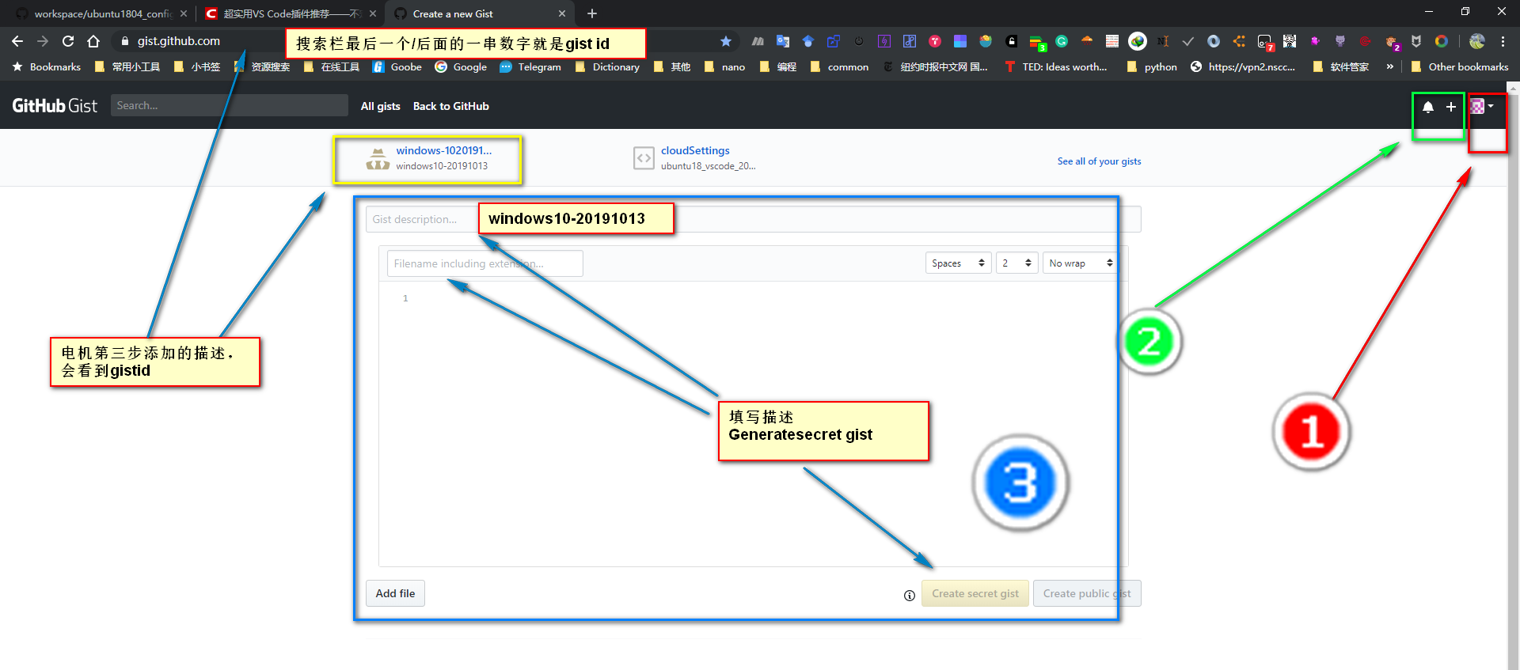The height and width of the screenshot is (670, 1520).
Task: Open the No wrap line mode dropdown
Action: [1080, 263]
